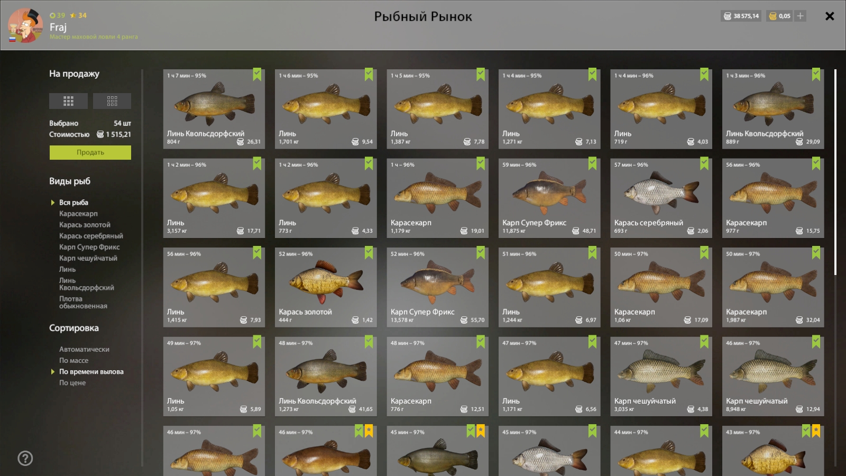Image resolution: width=846 pixels, height=476 pixels.
Task: Close the fish market with the X
Action: [830, 16]
